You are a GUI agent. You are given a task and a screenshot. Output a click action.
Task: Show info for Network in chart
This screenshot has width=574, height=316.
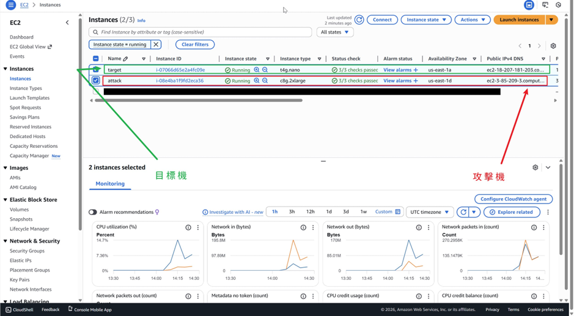[303, 227]
